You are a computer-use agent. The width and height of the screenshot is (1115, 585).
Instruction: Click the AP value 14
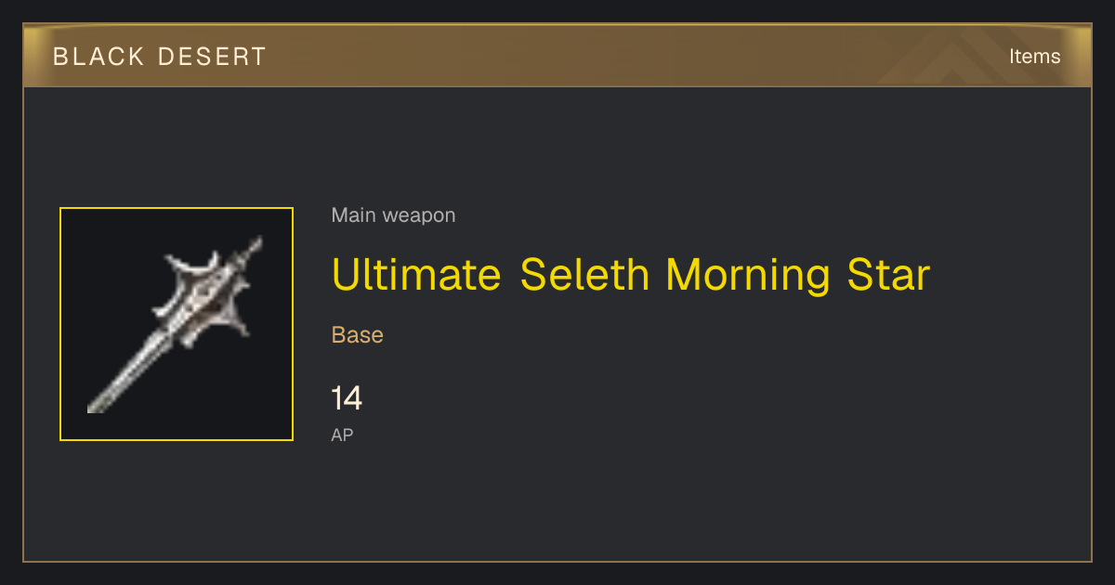coord(347,398)
